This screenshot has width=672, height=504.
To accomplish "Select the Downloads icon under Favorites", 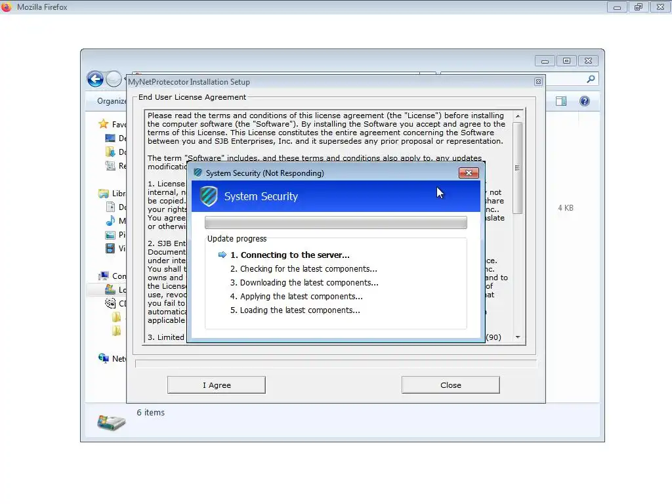I will click(110, 152).
